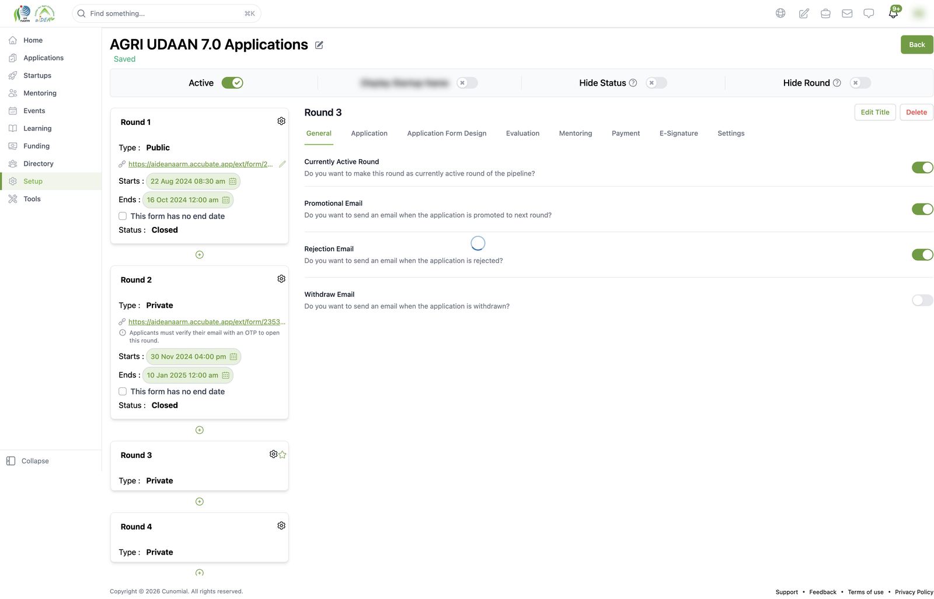Add a round after Round 2
The height and width of the screenshot is (599, 934).
tap(200, 430)
